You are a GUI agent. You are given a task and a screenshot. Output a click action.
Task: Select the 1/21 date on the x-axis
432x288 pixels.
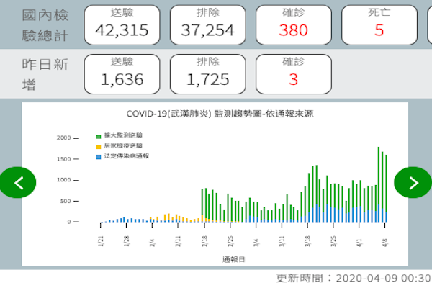pos(101,238)
